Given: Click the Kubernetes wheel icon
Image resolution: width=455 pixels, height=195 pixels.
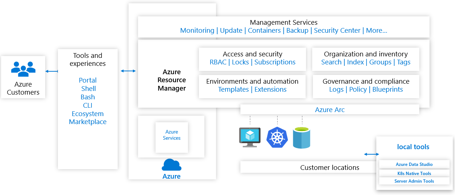Looking at the screenshot, I should (277, 138).
